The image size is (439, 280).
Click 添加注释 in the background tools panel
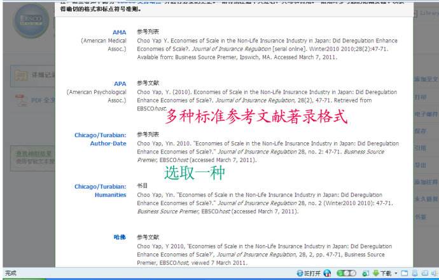click(426, 182)
